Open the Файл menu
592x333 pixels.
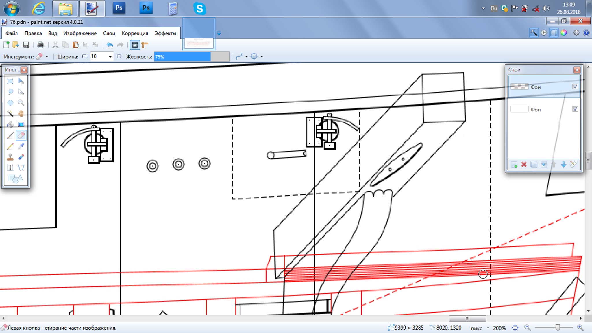(x=12, y=33)
